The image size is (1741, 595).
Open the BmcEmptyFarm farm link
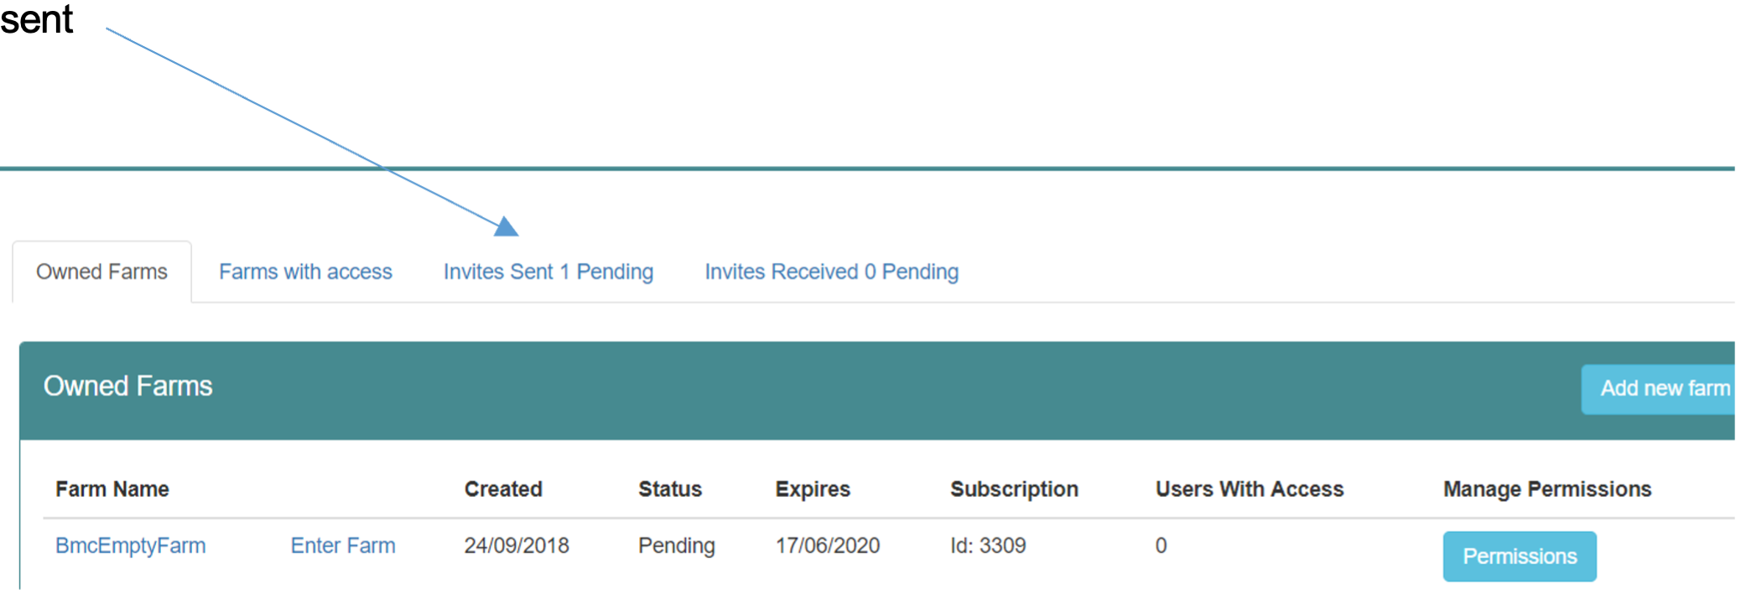click(x=130, y=546)
